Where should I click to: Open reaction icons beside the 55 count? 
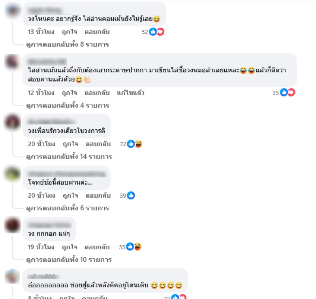pyautogui.click(x=134, y=246)
